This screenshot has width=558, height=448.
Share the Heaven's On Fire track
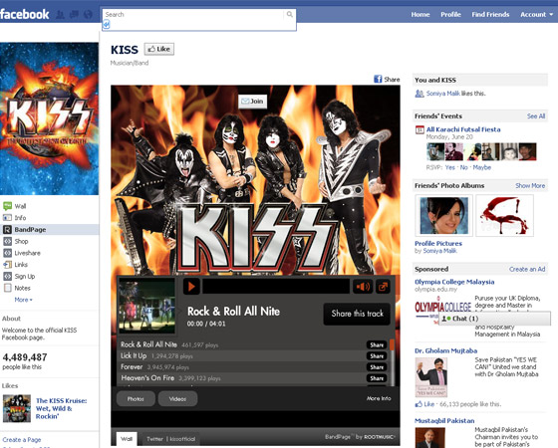[377, 378]
